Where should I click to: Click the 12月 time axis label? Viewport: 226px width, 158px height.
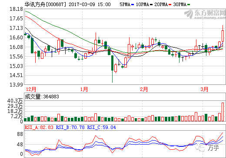[31, 89]
